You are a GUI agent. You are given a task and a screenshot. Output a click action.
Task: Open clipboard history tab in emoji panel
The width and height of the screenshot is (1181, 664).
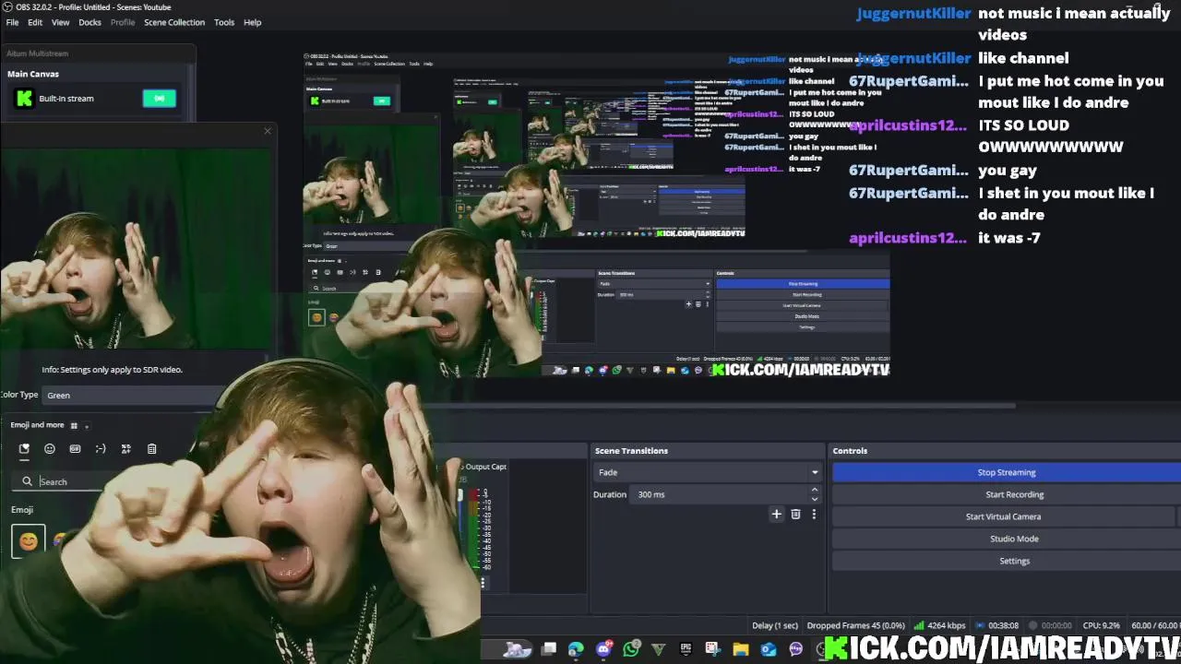(x=151, y=449)
